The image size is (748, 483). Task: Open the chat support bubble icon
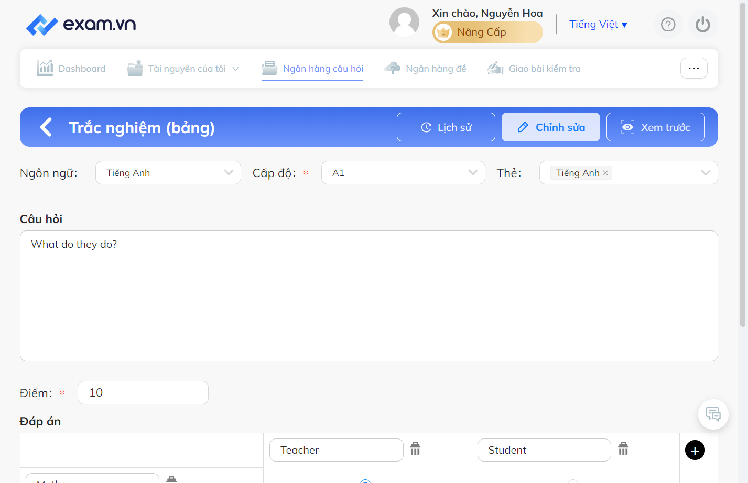(x=713, y=414)
